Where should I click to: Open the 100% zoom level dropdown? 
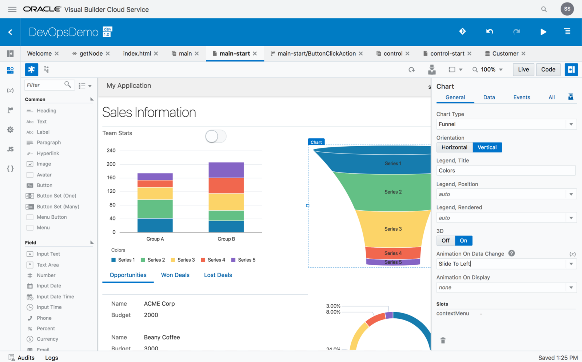tap(488, 69)
